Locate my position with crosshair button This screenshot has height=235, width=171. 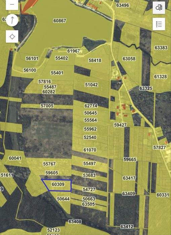tap(12, 36)
